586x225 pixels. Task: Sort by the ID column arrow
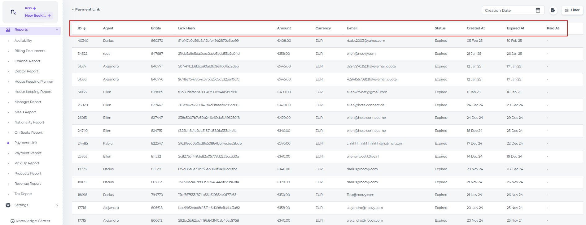click(x=85, y=28)
